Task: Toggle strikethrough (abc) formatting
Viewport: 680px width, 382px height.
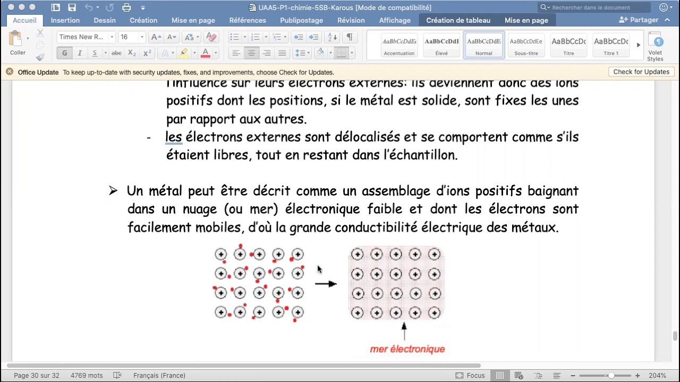Action: (116, 53)
